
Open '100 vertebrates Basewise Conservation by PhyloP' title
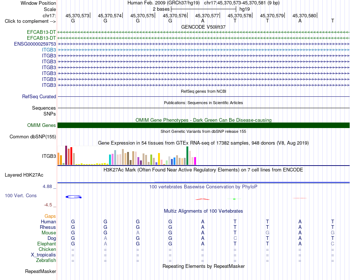203,187
